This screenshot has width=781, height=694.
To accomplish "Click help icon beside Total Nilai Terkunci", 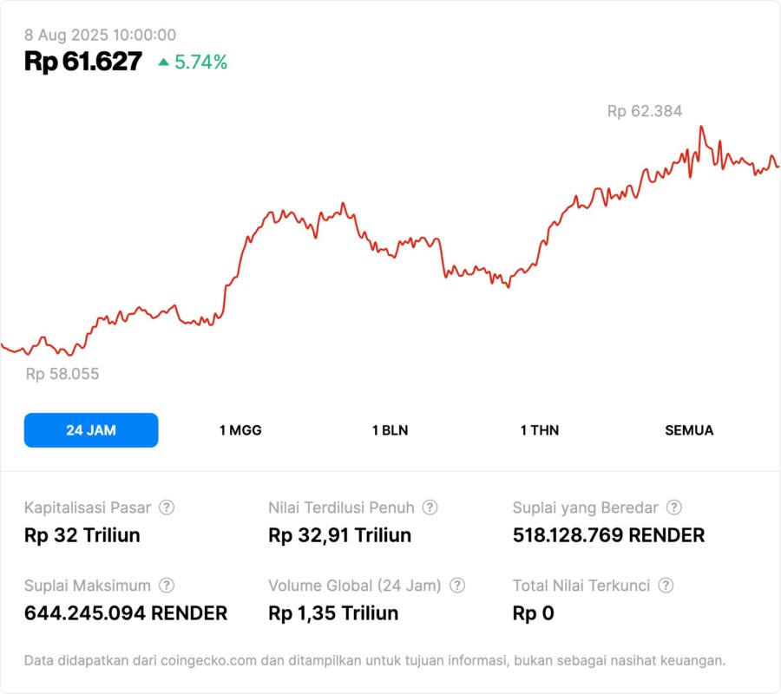I will pyautogui.click(x=666, y=586).
